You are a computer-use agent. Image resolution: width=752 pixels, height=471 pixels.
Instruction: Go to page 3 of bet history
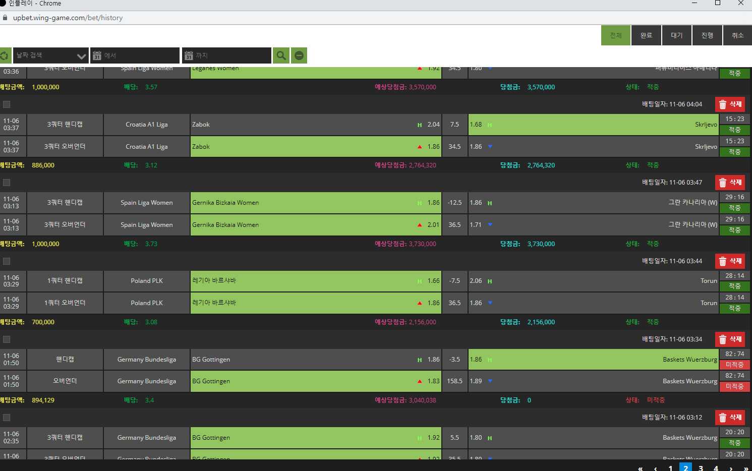click(701, 468)
